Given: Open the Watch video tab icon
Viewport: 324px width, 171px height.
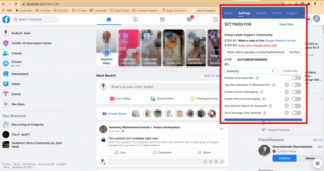Looking at the screenshot, I should (x=135, y=19).
